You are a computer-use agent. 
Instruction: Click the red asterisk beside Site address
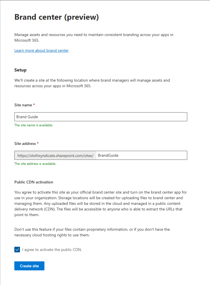(38, 143)
